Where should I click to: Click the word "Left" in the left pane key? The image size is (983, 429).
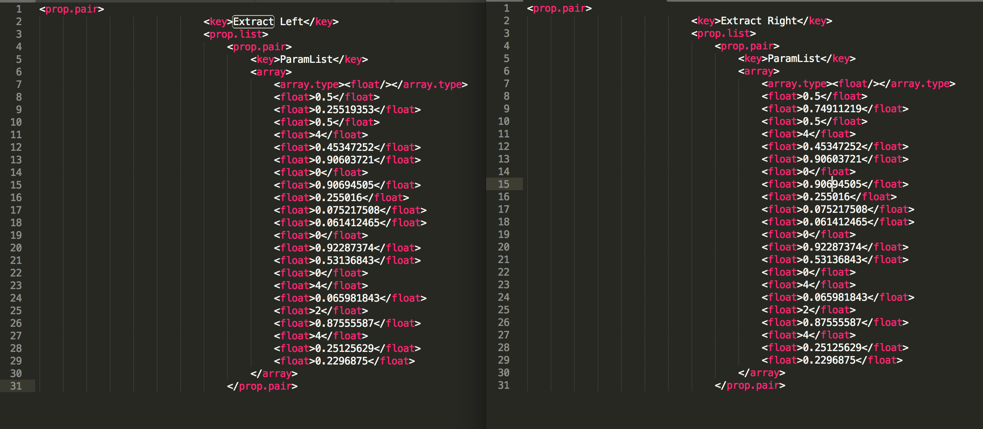[291, 21]
